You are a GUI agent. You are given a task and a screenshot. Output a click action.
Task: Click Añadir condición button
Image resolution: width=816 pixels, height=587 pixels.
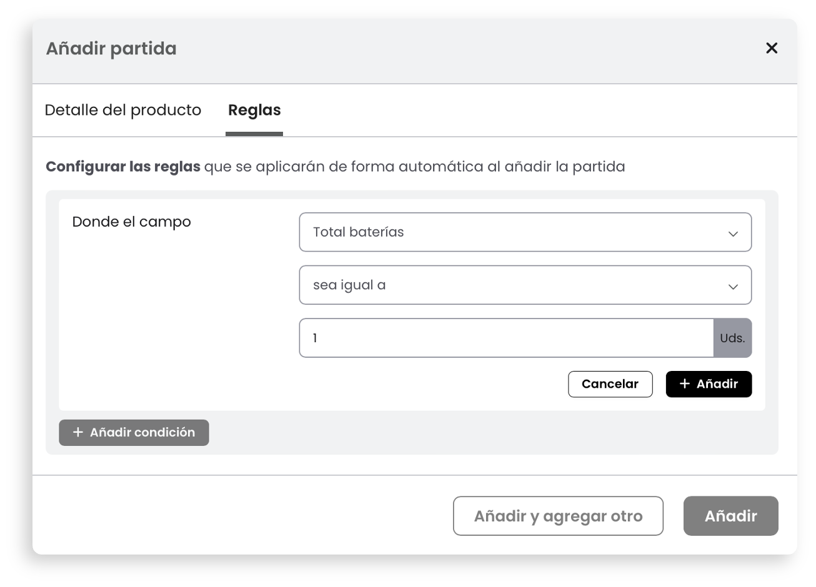click(x=134, y=433)
